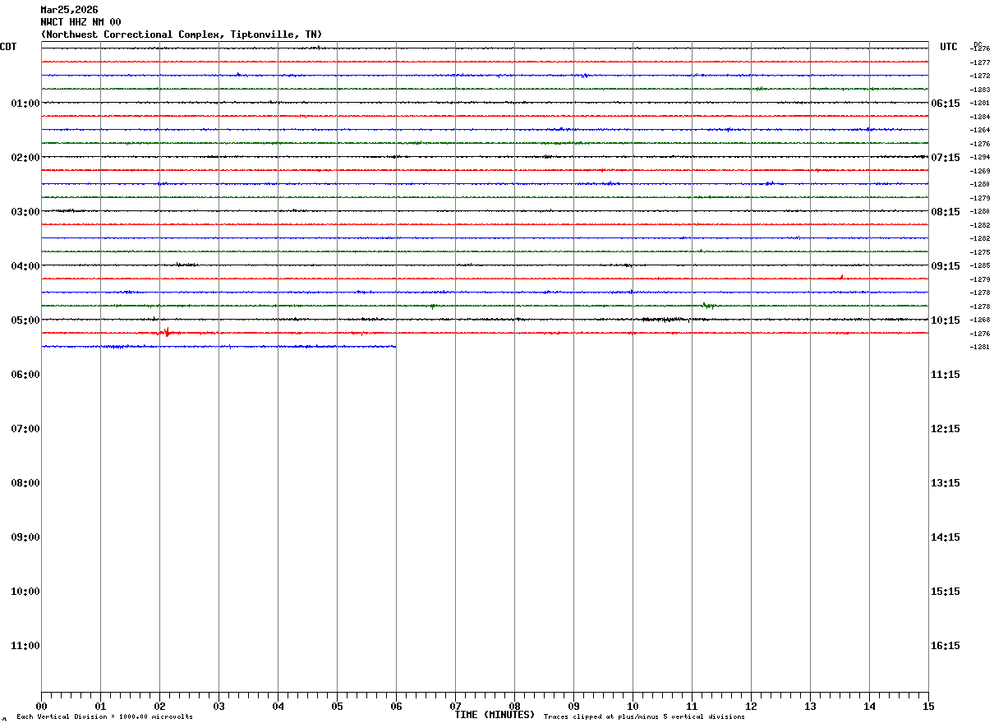Viewport: 994px width, 728px height.
Task: Select minute tick label 01 on time axis
Action: (100, 707)
